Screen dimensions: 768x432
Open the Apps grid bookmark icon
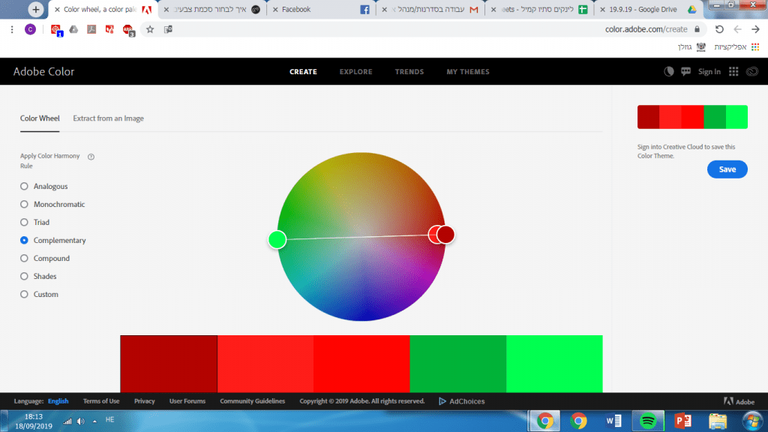tap(754, 47)
